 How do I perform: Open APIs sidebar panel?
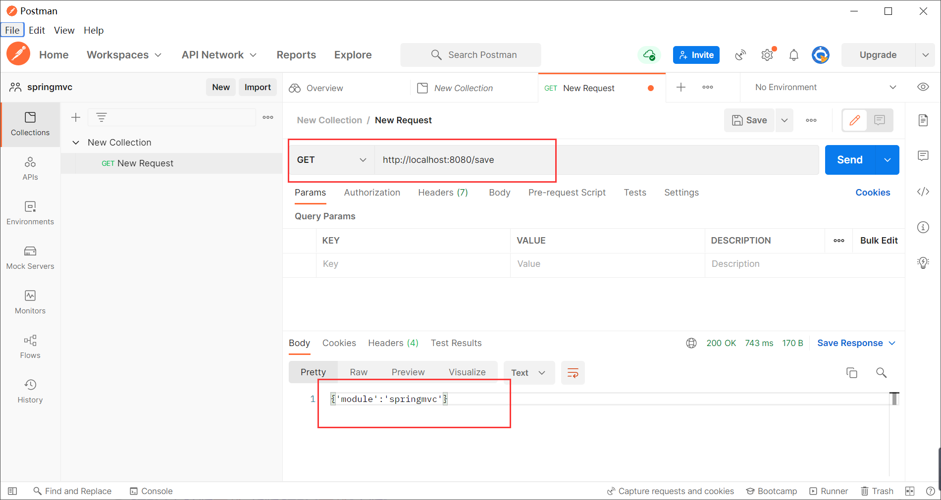(30, 169)
